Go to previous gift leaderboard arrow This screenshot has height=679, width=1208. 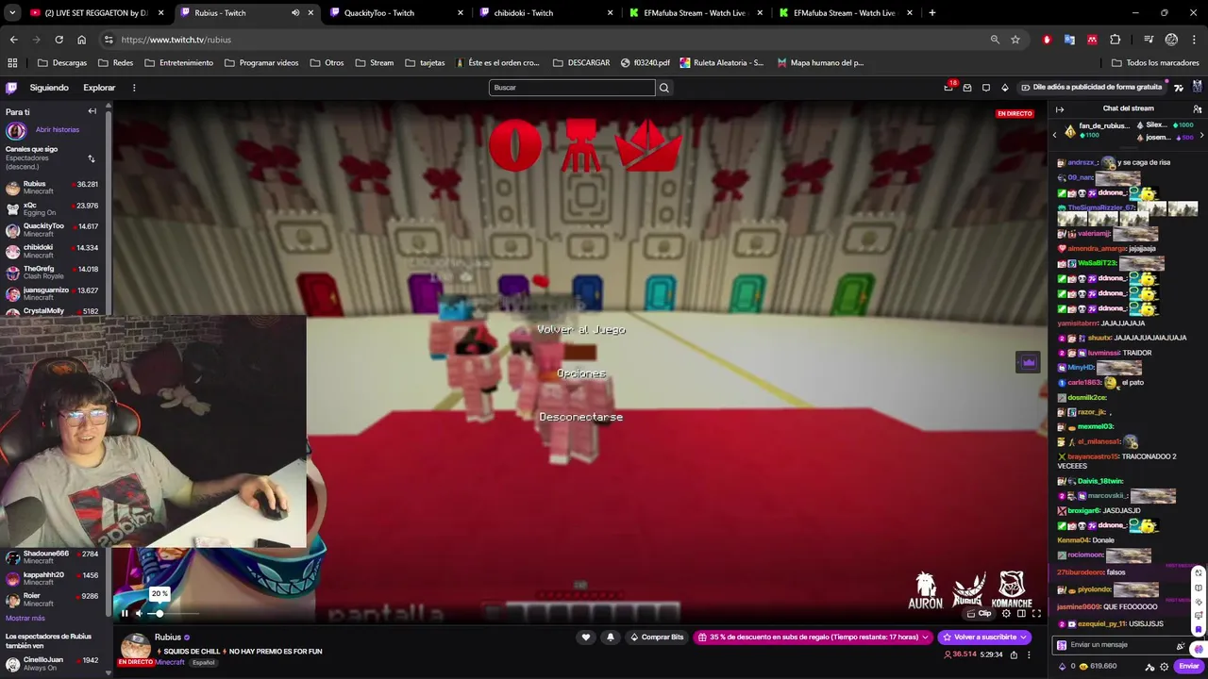click(x=1054, y=135)
